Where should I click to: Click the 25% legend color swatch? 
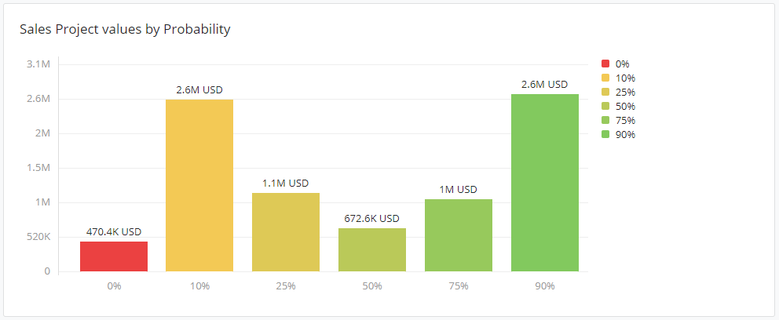[x=605, y=92]
